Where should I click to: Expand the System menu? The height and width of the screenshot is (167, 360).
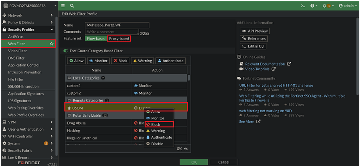pos(28,143)
